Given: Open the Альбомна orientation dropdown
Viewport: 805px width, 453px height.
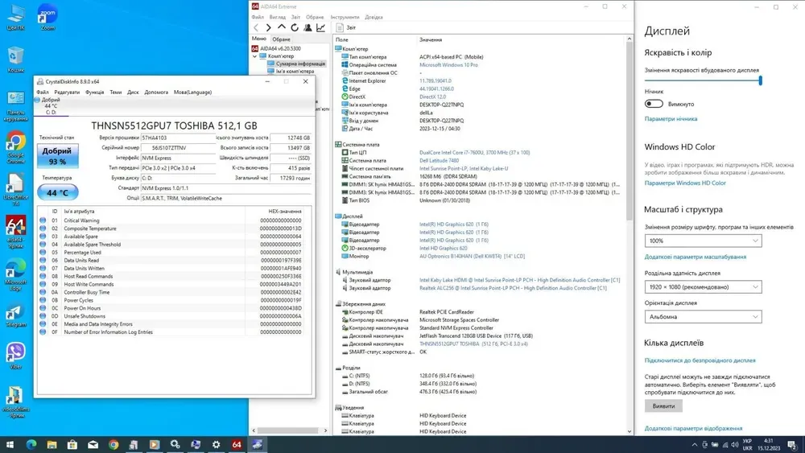Looking at the screenshot, I should click(x=702, y=316).
